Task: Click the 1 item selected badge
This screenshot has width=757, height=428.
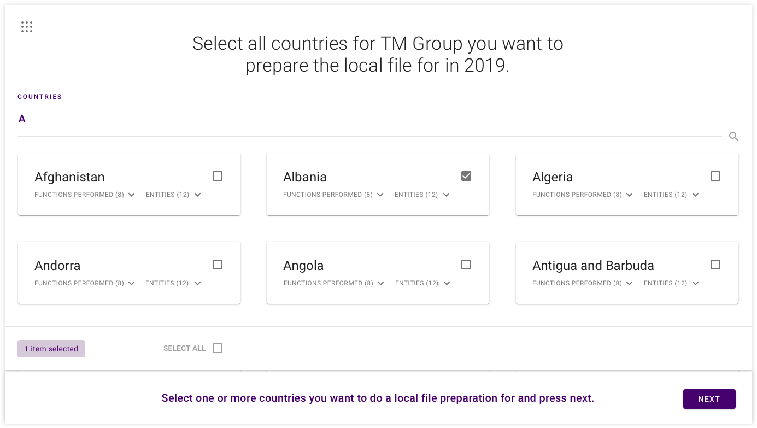Action: [x=51, y=349]
